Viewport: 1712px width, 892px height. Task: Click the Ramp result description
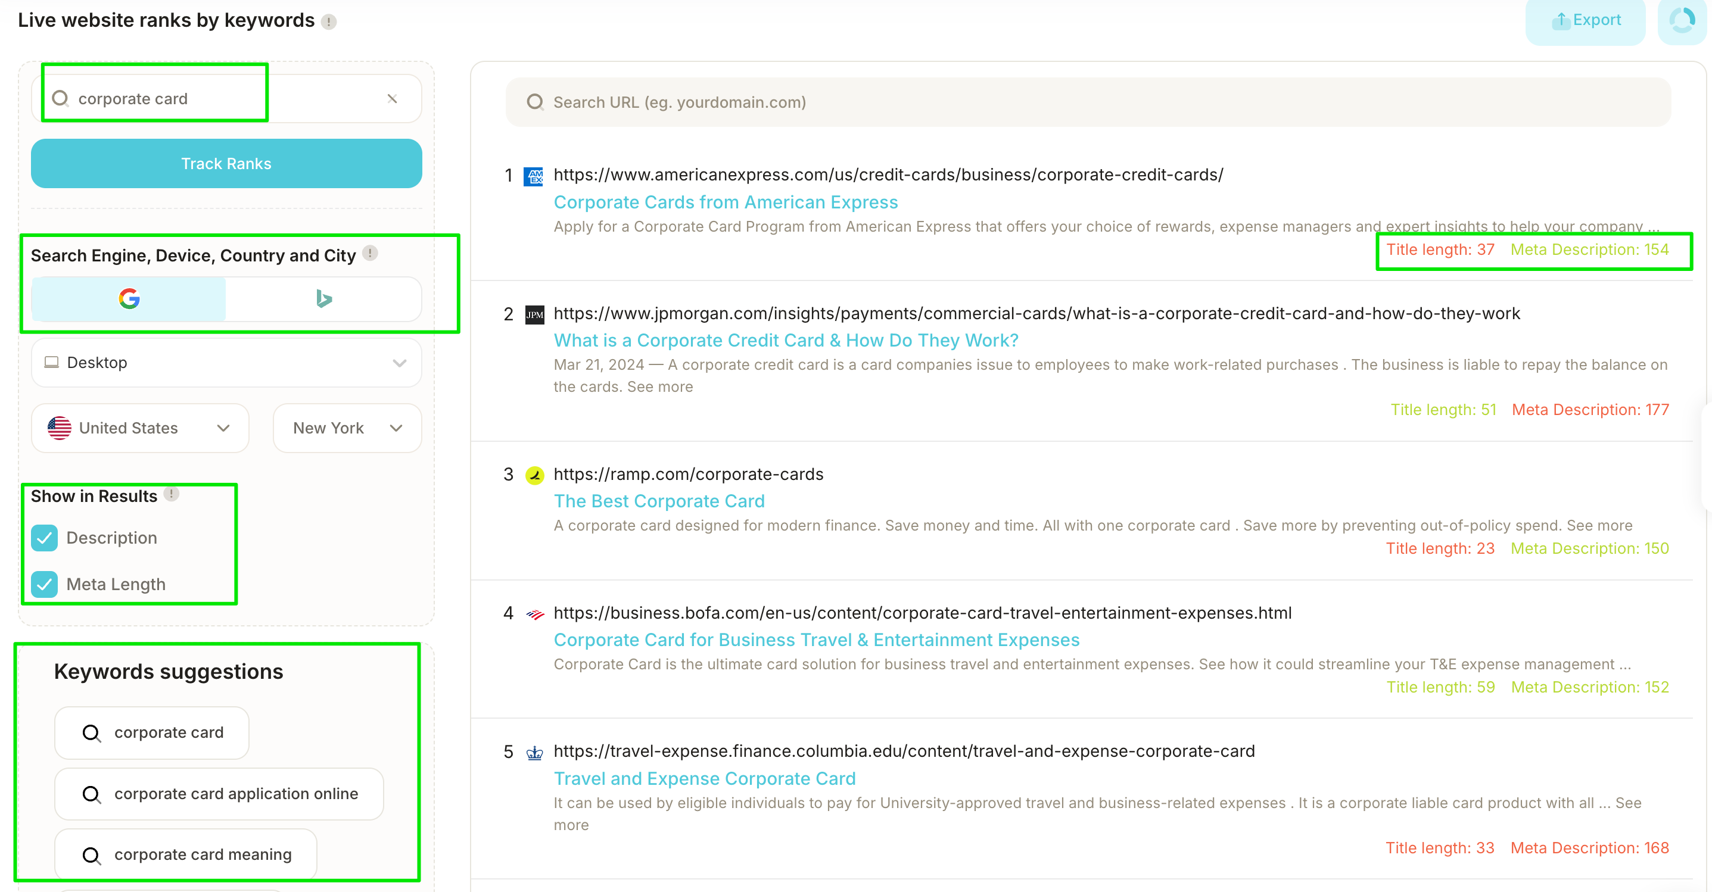coord(1092,525)
